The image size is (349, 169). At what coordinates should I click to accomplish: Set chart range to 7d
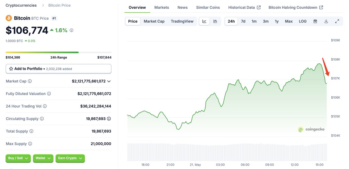[x=243, y=21]
